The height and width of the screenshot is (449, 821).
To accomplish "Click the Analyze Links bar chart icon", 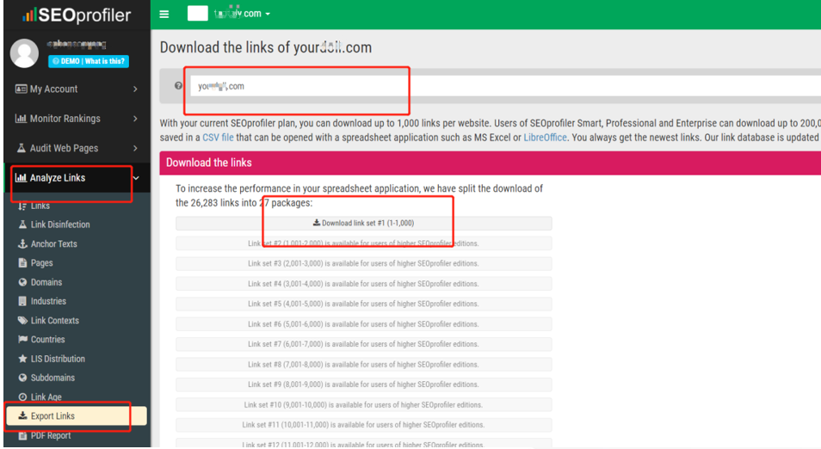I will (x=21, y=177).
